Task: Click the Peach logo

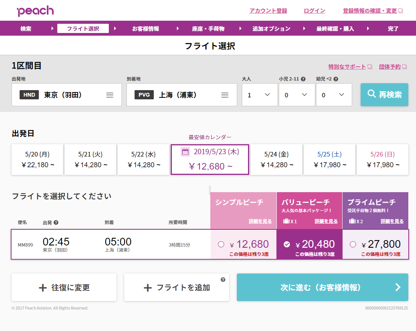Action: 35,11
